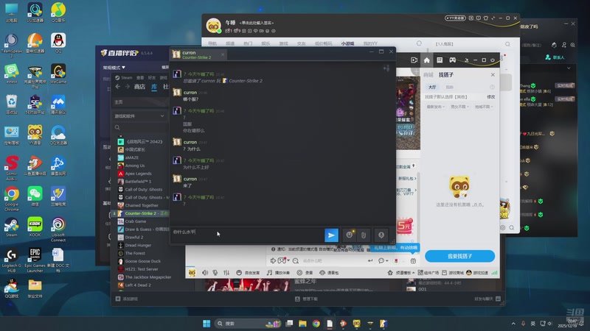The image size is (590, 331).
Task: Click the Windows Start button on taskbar
Action: pyautogui.click(x=206, y=324)
